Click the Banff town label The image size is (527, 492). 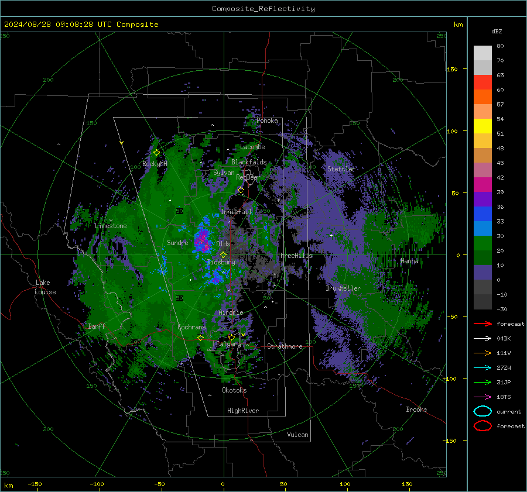[97, 326]
